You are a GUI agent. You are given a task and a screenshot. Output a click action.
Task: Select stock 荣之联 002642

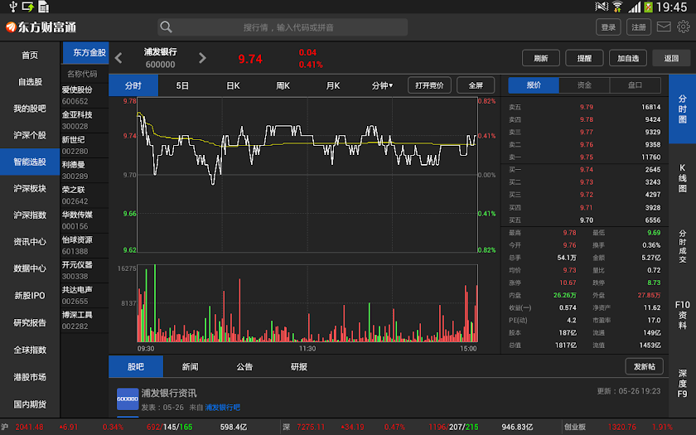tap(85, 196)
